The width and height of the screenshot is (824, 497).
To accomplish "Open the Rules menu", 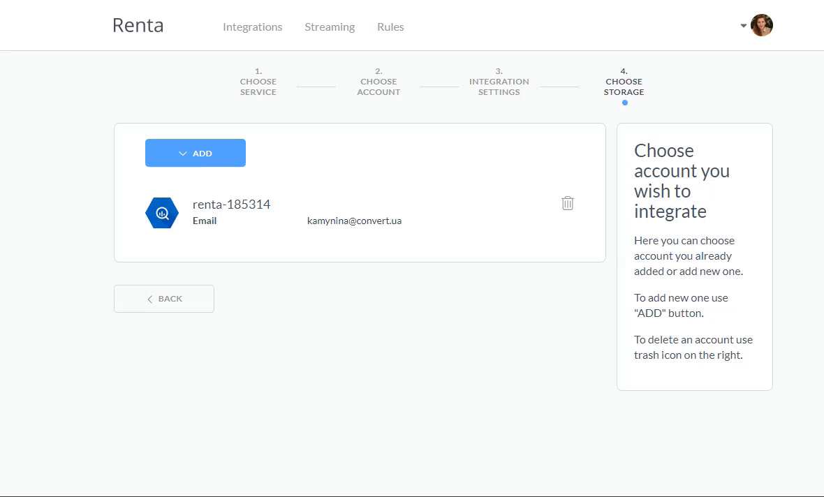I will 390,27.
